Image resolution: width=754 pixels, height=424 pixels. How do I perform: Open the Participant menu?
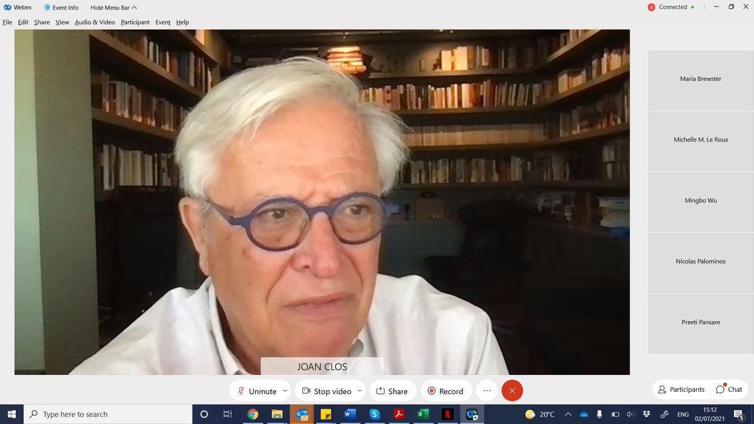135,22
